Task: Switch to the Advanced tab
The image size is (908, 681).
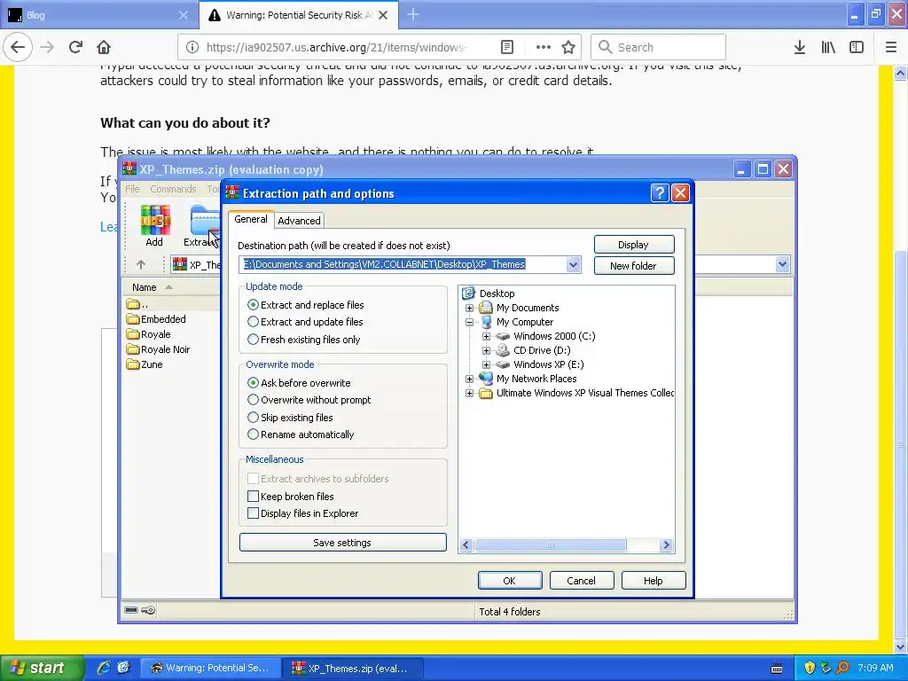Action: pos(299,221)
